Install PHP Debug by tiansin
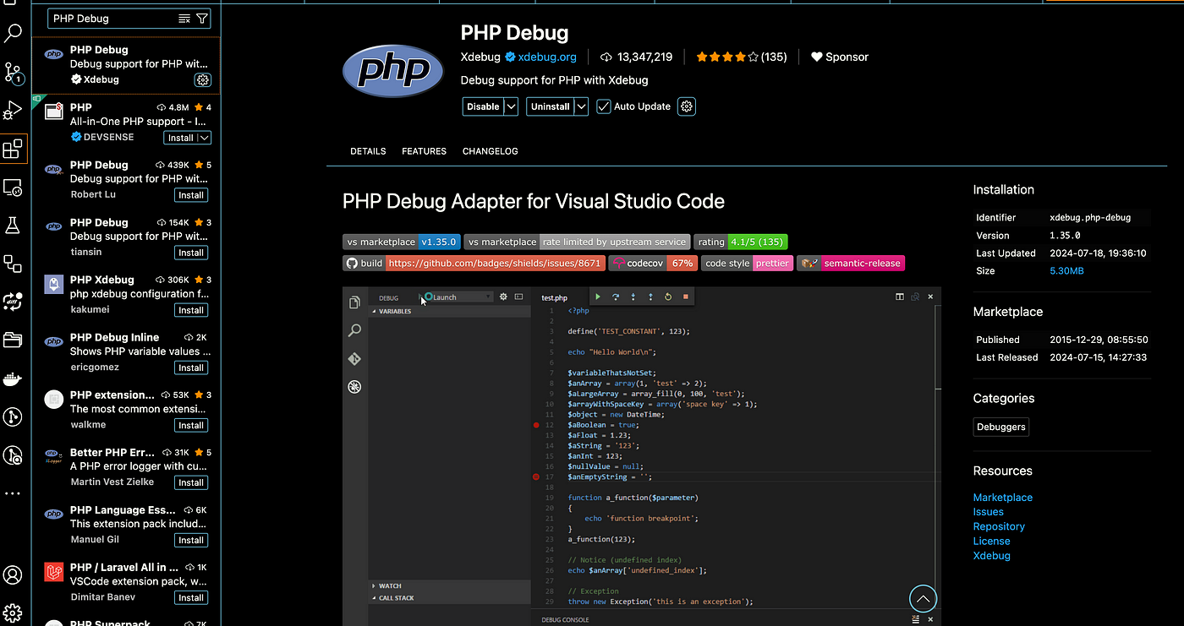 [191, 253]
